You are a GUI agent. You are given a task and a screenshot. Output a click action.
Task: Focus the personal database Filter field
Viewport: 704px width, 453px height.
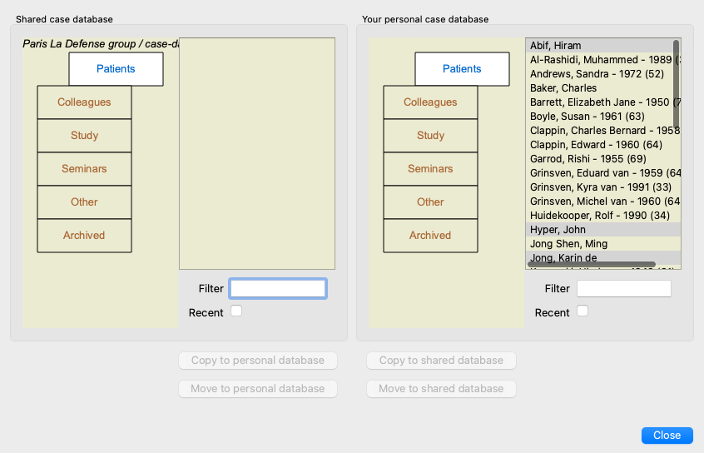click(x=624, y=288)
